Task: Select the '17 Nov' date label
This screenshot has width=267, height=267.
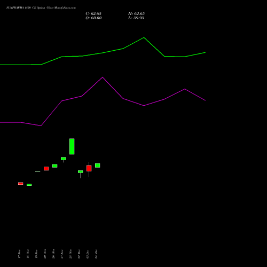Action: coord(19,254)
